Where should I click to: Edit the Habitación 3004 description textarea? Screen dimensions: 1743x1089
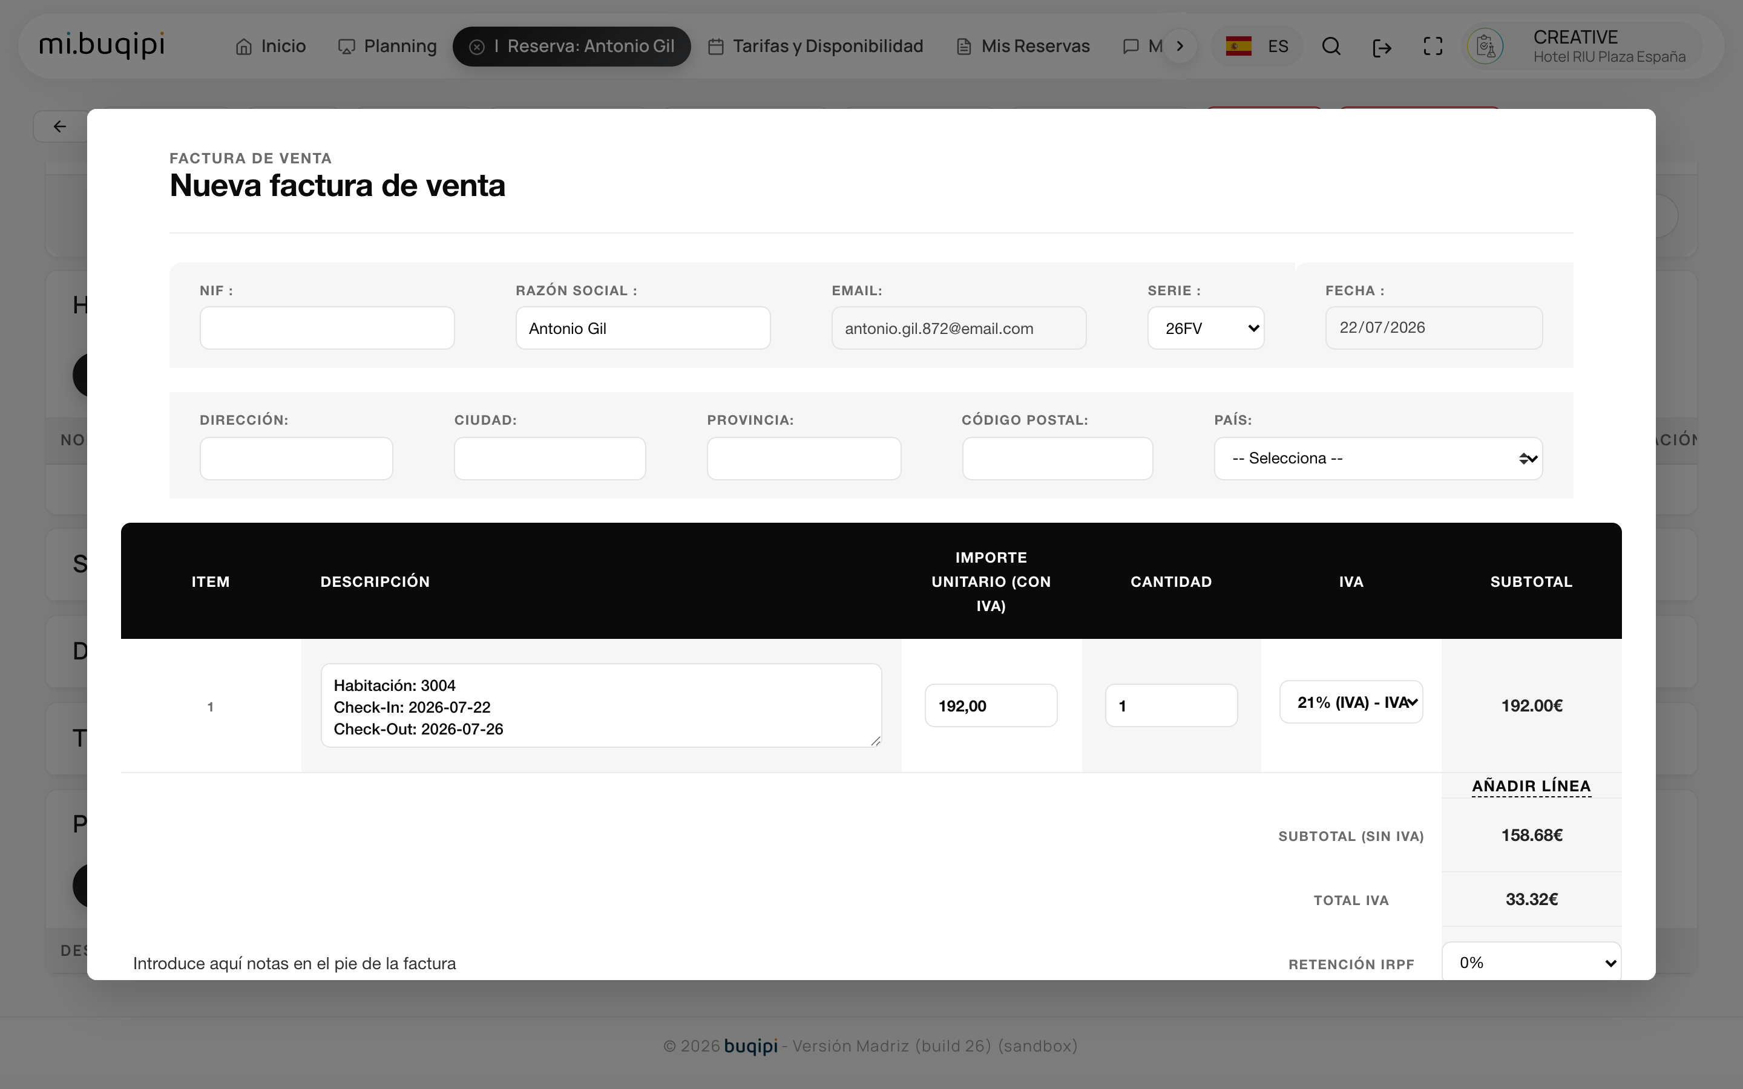(602, 706)
